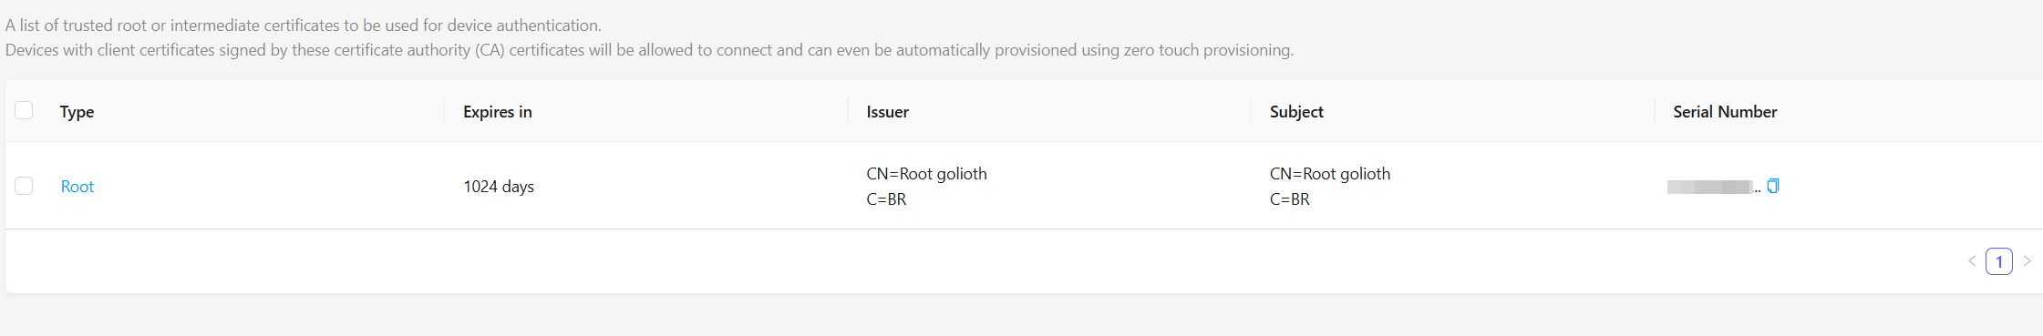Image resolution: width=2043 pixels, height=336 pixels.
Task: Click the zero touch provisioning description sentence
Action: point(650,50)
